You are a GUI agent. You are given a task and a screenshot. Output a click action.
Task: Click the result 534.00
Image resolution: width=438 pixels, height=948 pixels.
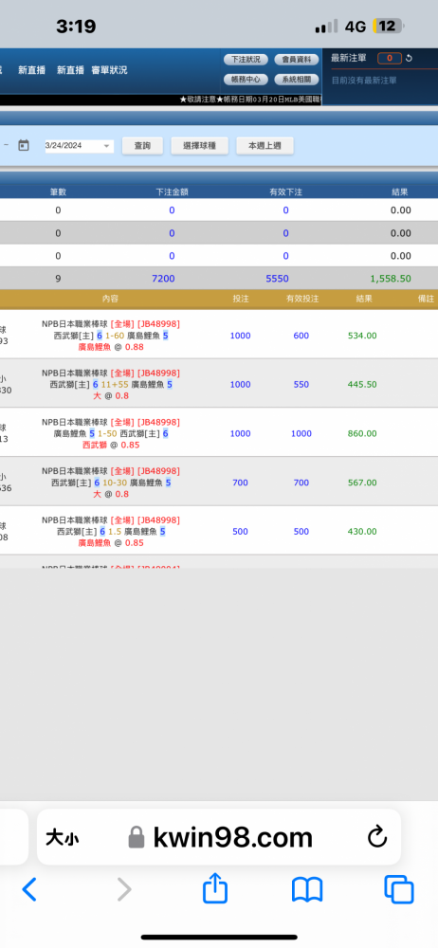click(362, 336)
